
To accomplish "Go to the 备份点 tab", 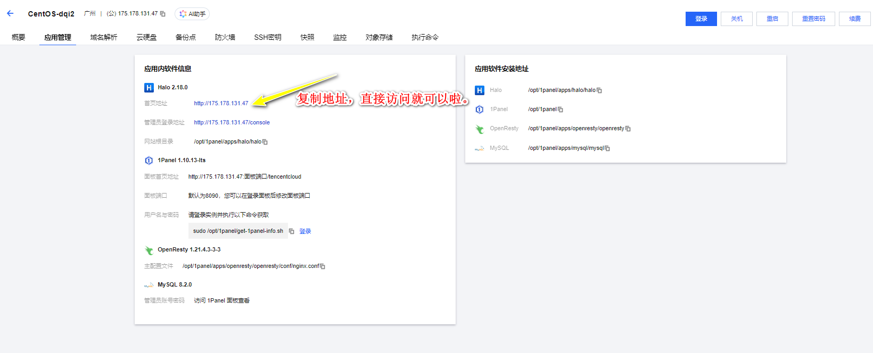I will tap(186, 37).
